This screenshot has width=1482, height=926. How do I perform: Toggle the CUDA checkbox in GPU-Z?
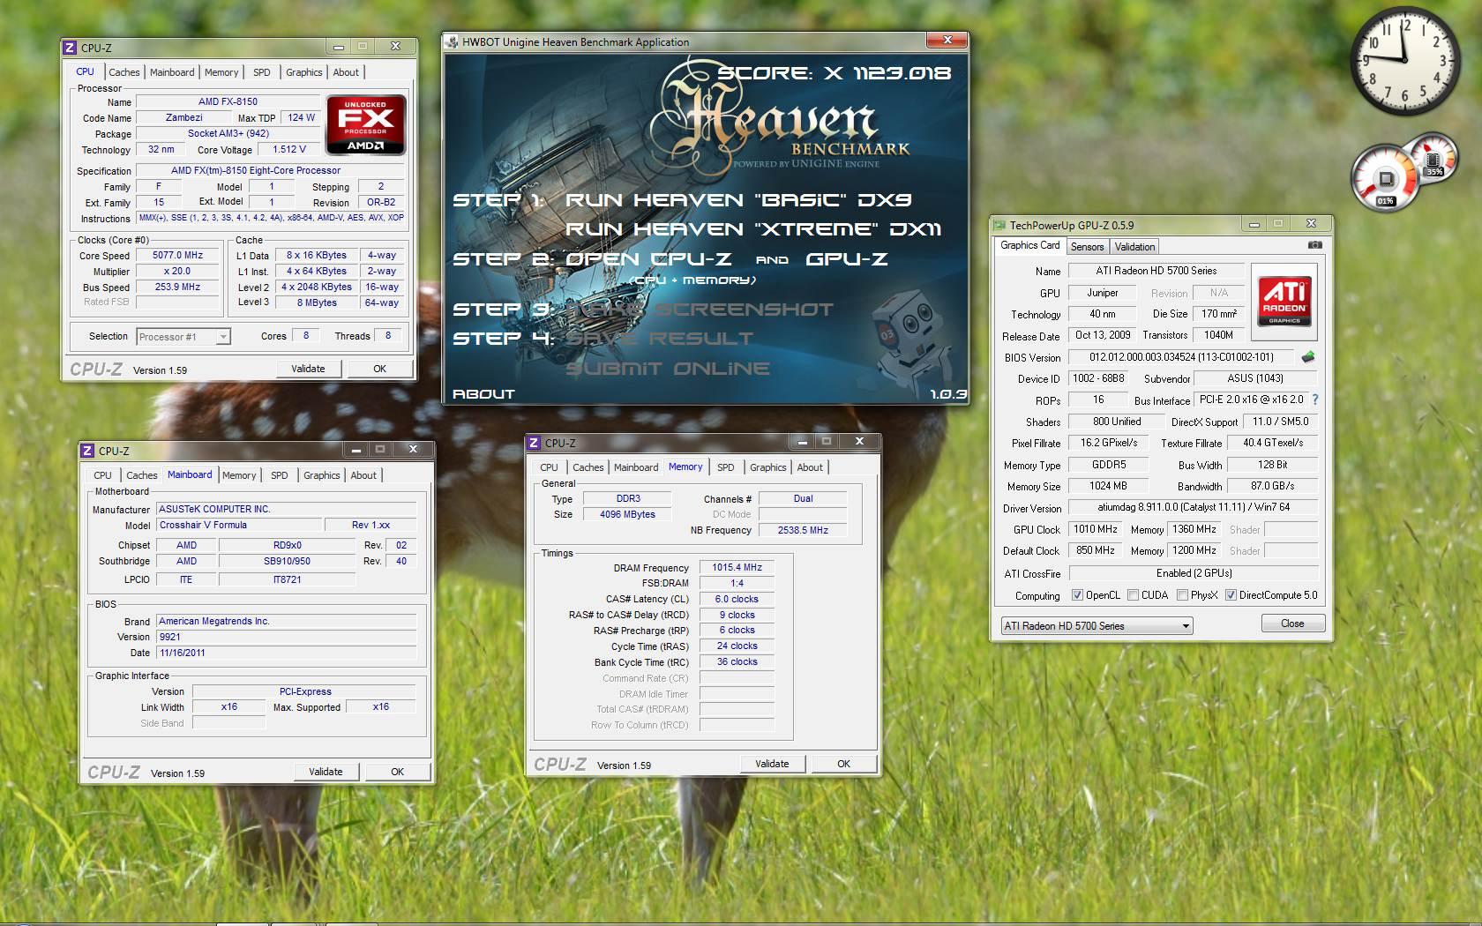click(x=1133, y=595)
